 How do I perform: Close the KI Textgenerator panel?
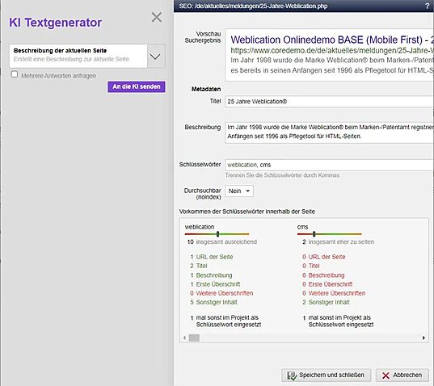157,17
